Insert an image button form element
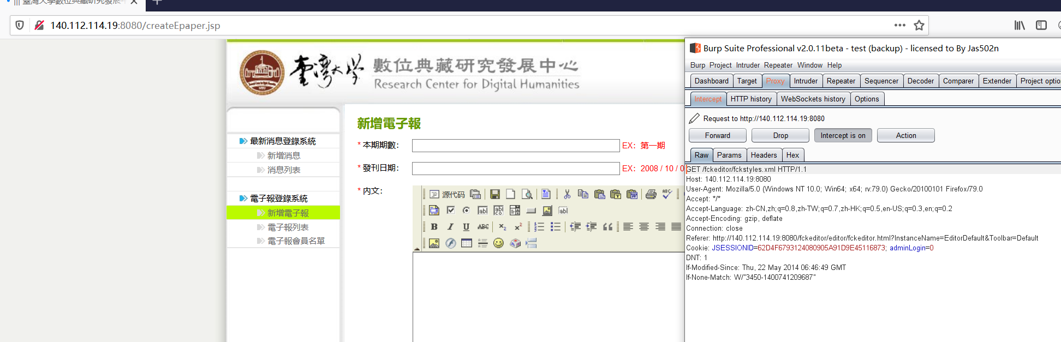This screenshot has width=1061, height=342. point(547,211)
